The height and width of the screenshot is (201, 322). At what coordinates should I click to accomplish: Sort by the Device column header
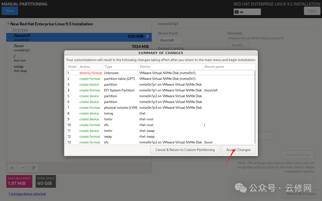tap(171, 67)
